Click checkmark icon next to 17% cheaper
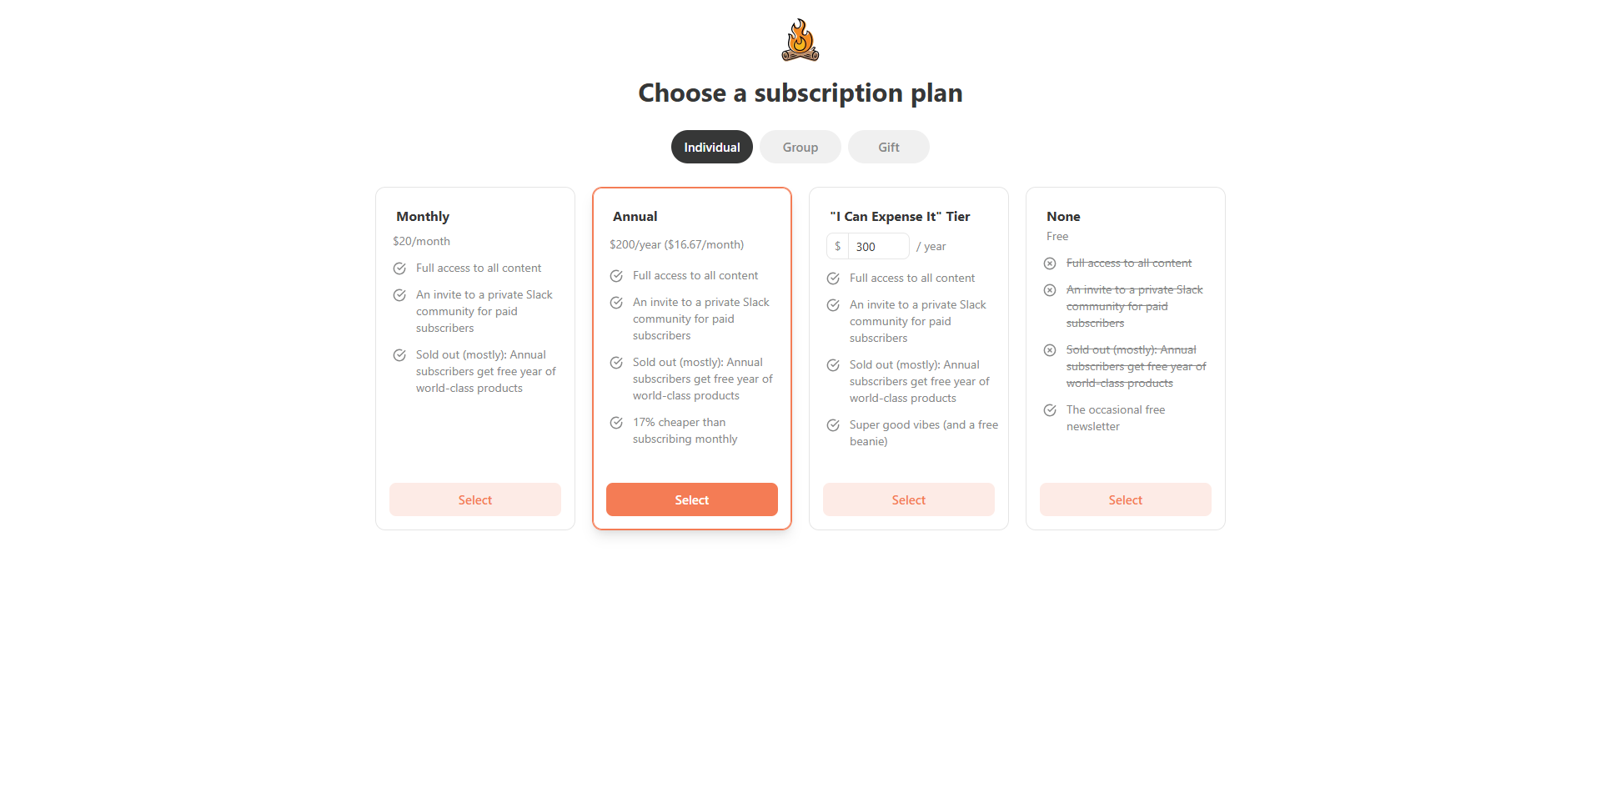The width and height of the screenshot is (1601, 803). click(x=616, y=423)
